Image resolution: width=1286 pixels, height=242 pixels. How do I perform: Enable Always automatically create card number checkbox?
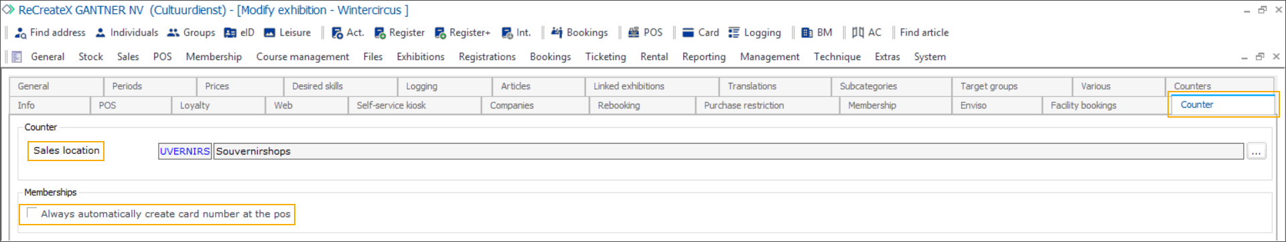31,213
